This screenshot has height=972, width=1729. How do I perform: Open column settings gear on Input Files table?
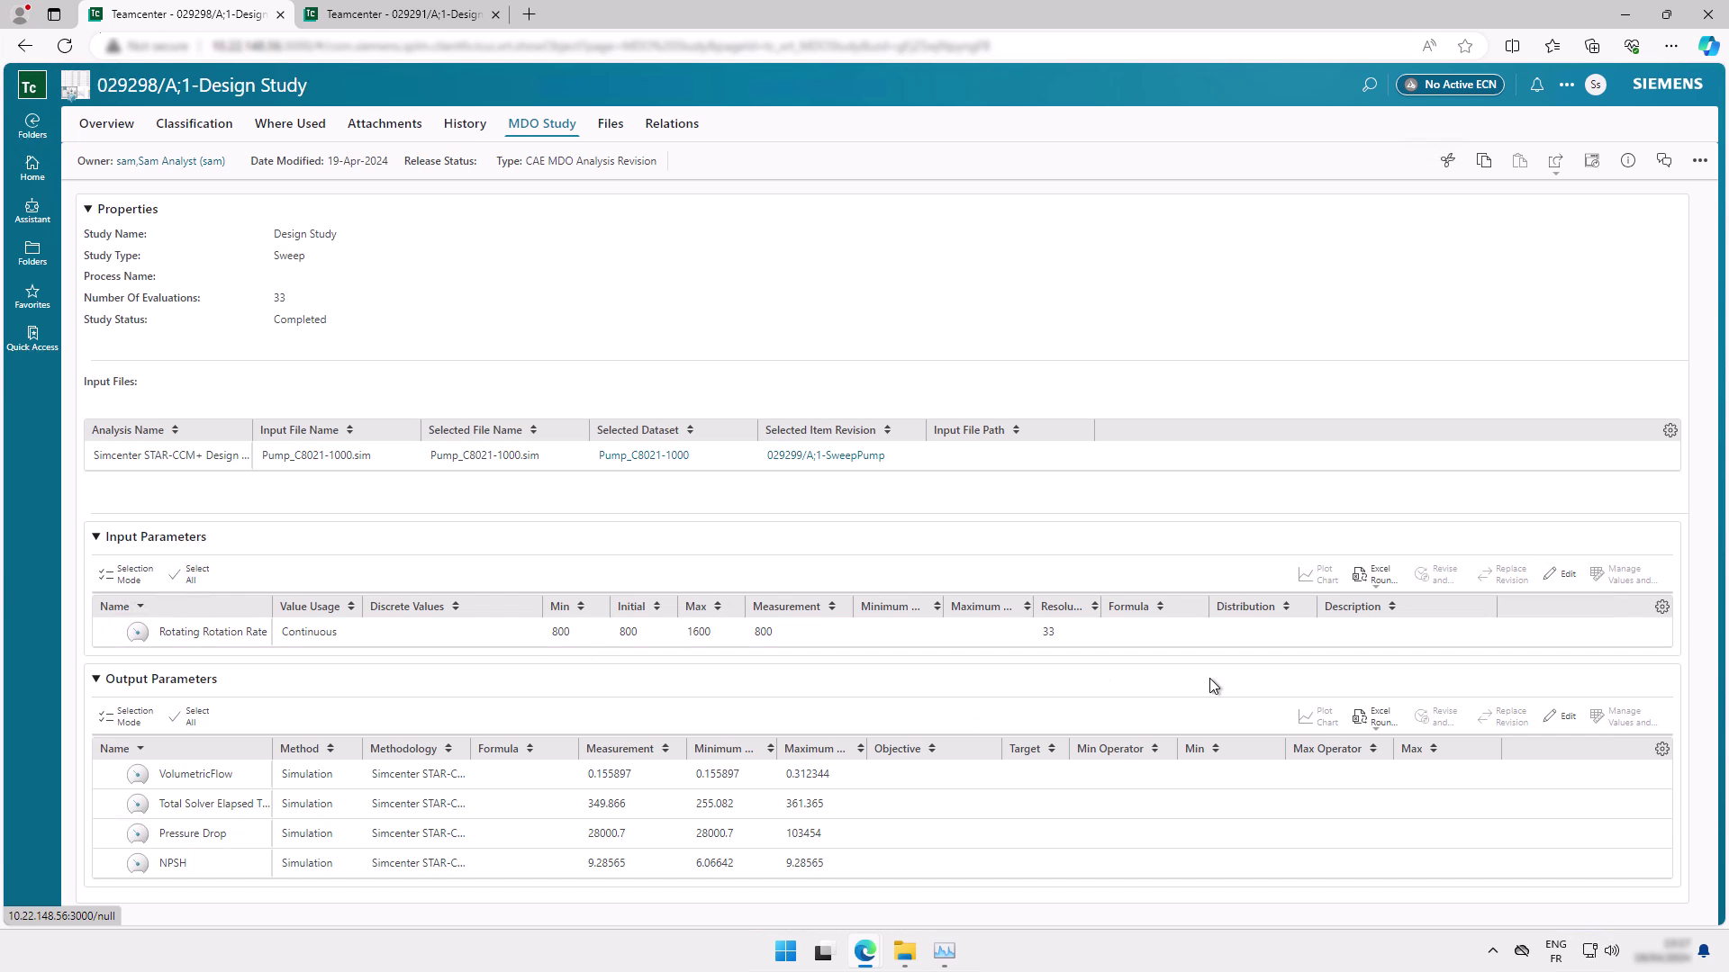coord(1670,430)
